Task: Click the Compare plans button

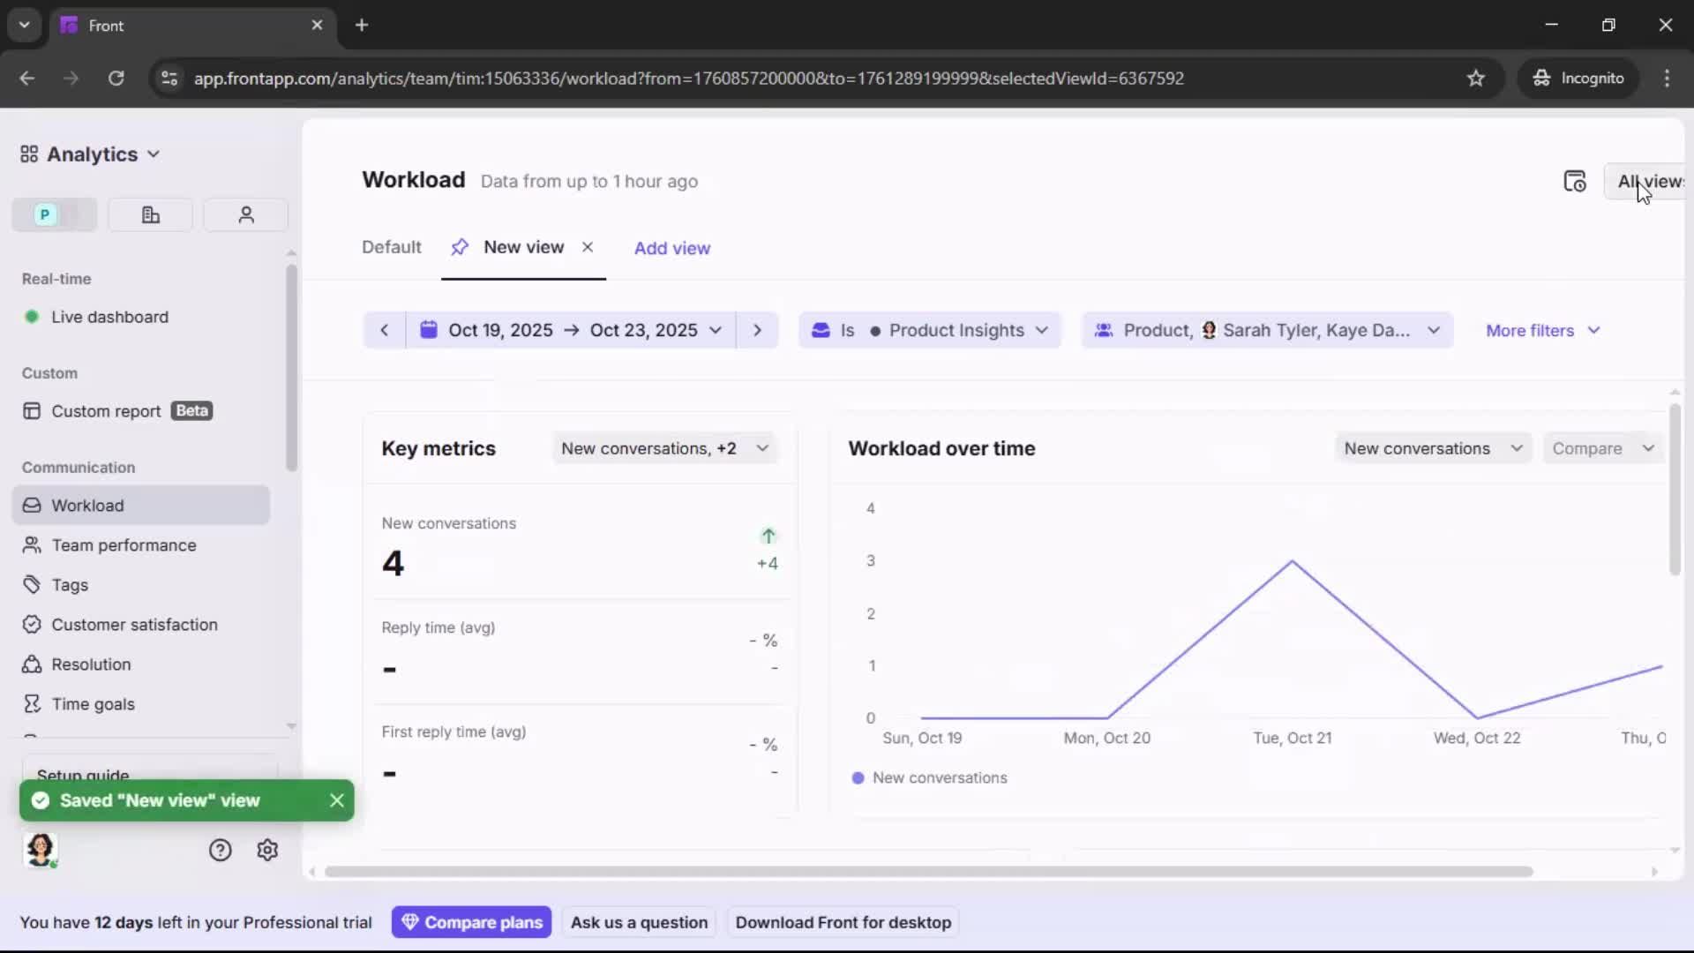Action: 471,921
